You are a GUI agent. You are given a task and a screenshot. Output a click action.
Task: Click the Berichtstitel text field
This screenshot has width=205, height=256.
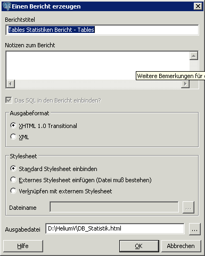pyautogui.click(x=102, y=30)
